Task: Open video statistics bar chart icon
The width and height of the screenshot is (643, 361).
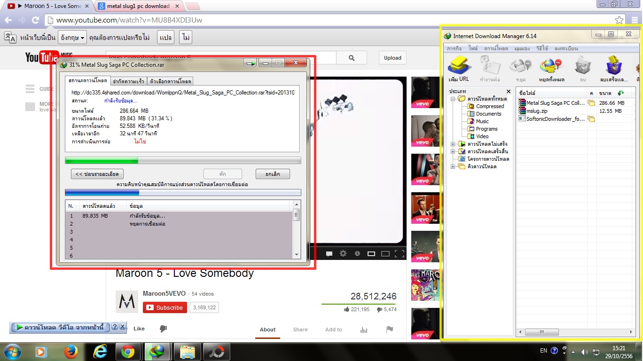Action: coord(364,330)
